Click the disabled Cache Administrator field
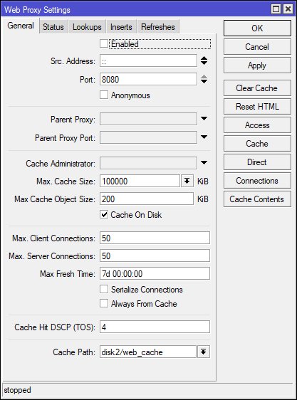The width and height of the screenshot is (297, 400). click(x=148, y=163)
